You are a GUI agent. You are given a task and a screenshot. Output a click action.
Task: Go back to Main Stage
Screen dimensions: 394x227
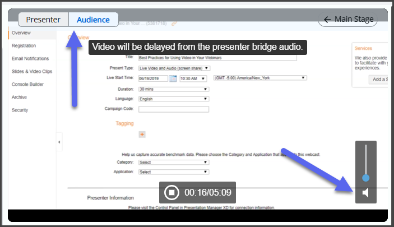pyautogui.click(x=348, y=20)
